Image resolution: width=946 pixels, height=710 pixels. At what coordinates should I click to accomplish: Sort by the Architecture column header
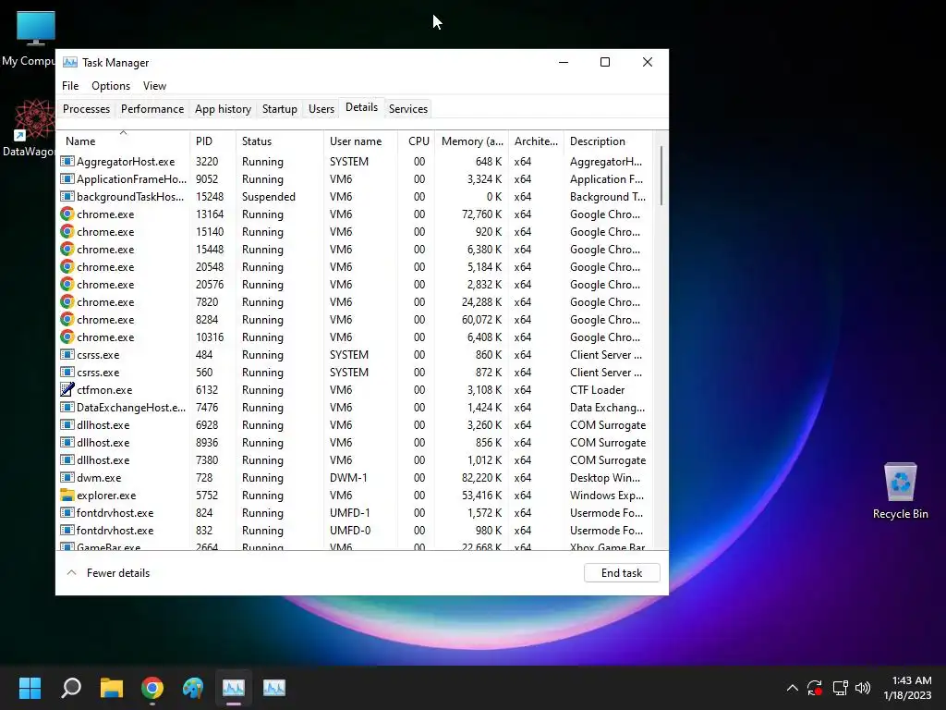pos(536,141)
